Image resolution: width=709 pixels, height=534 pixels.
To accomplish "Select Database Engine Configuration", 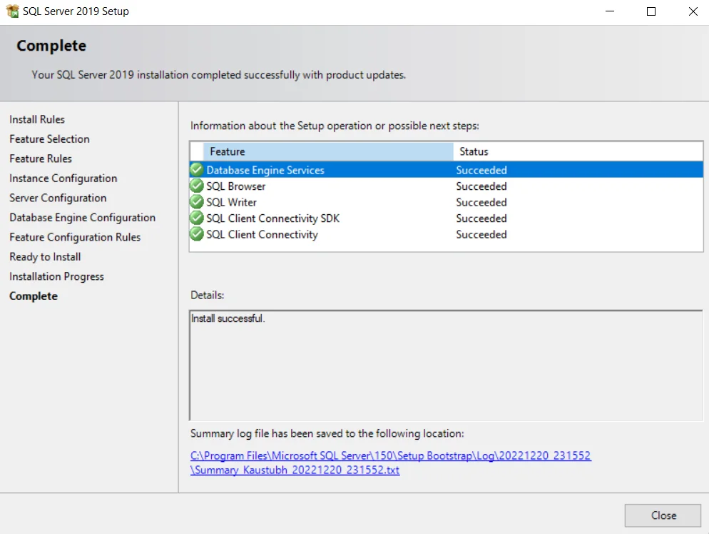I will (82, 217).
